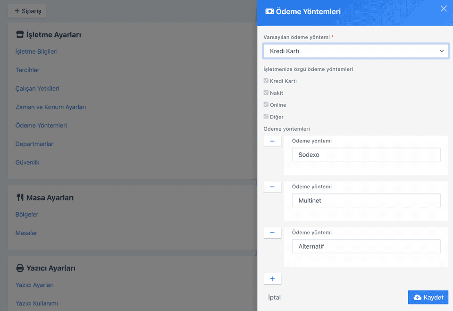Viewport: 453px width, 311px height.
Task: Open the Varsayılan ödeme yöntemi dropdown
Action: pos(356,51)
